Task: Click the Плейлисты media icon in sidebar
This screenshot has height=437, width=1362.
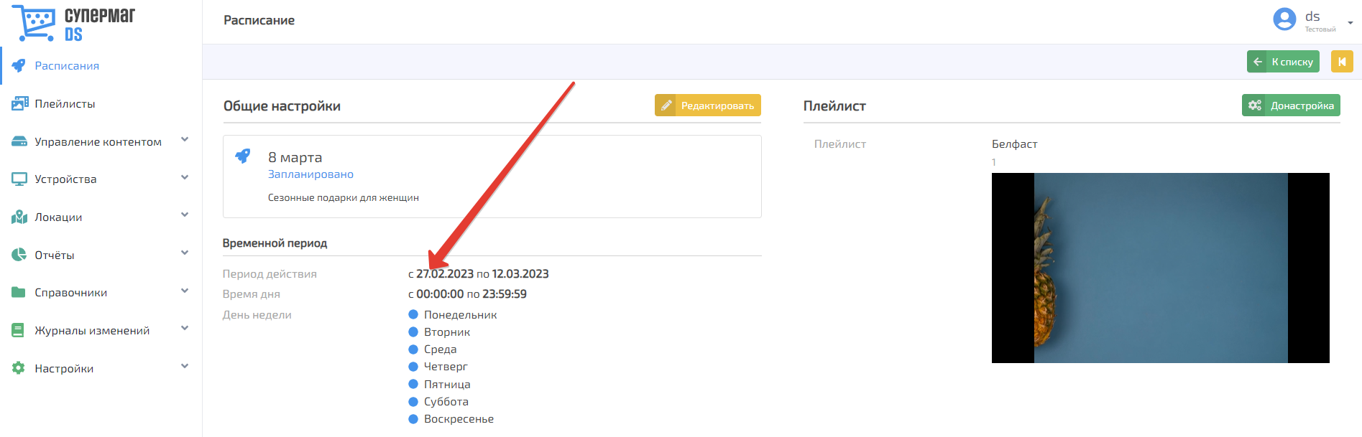Action: [19, 103]
